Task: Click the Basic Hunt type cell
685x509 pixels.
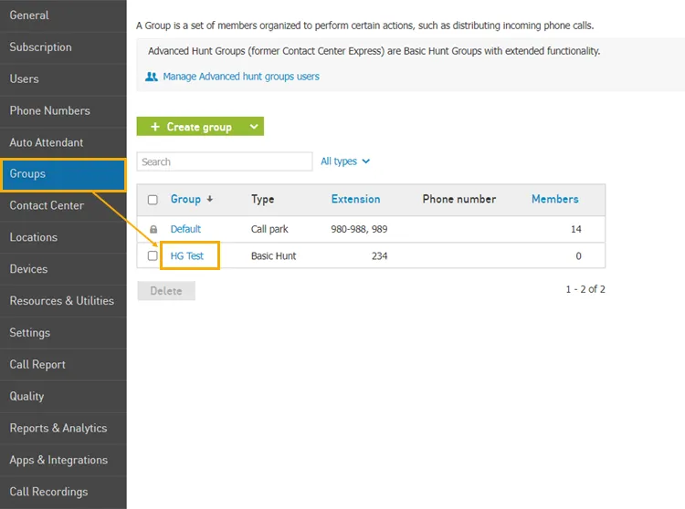Action: point(273,256)
